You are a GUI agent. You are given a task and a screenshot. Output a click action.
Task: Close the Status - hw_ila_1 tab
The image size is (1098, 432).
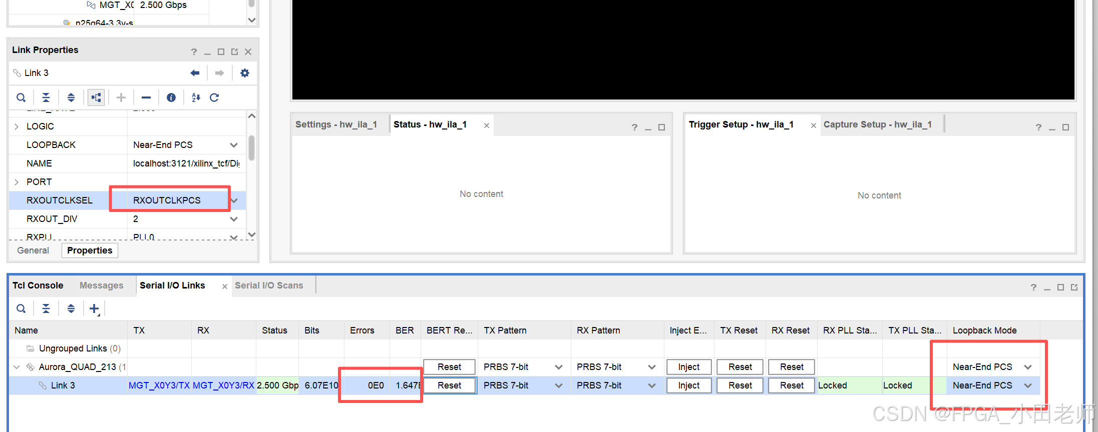486,125
